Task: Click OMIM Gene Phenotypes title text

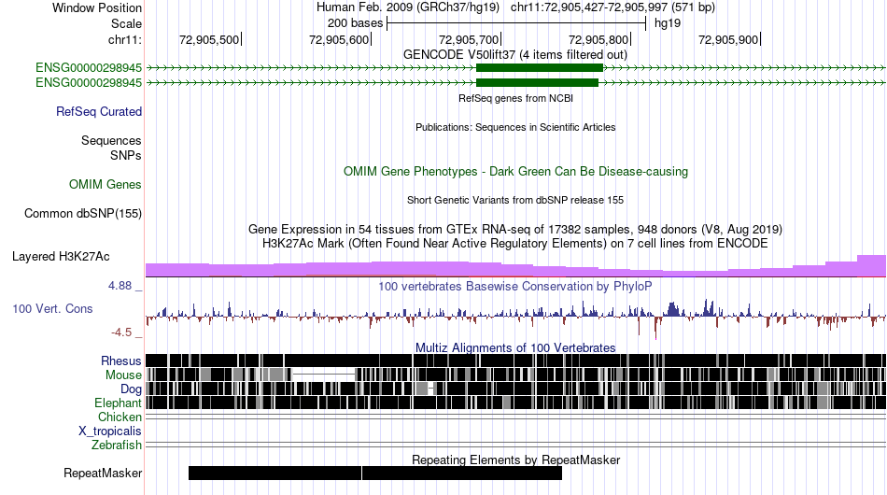Action: pyautogui.click(x=515, y=172)
